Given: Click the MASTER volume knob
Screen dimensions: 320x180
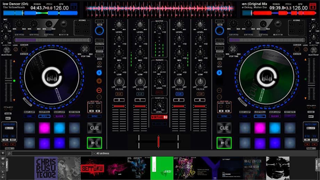Looking at the screenshot, I should tap(159, 27).
